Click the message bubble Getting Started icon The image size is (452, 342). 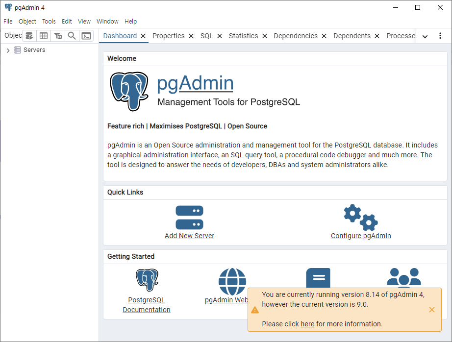(318, 278)
